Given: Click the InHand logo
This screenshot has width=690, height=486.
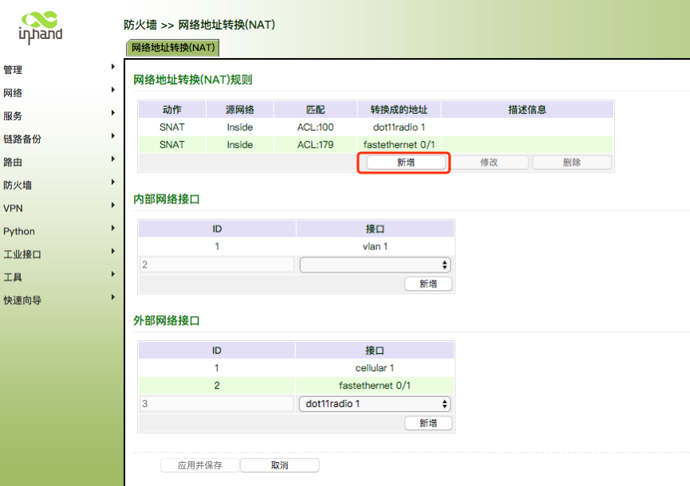Looking at the screenshot, I should coord(40,27).
